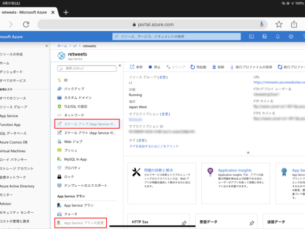305x229 pixels.
Task: Open the Azure Cloud Shell icon
Action: click(251, 37)
